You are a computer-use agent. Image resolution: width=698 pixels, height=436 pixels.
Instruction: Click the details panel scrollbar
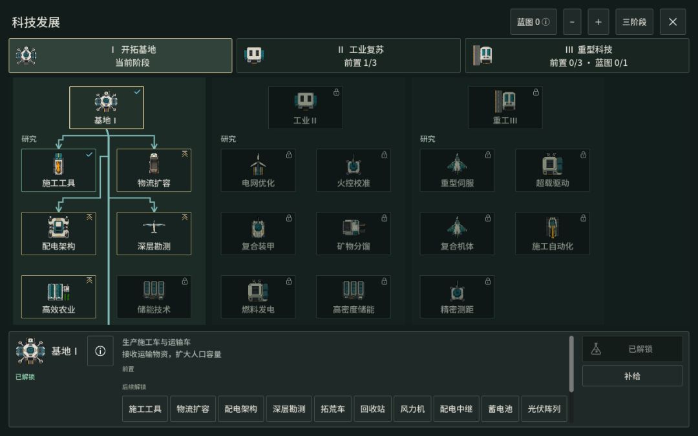tap(571, 364)
